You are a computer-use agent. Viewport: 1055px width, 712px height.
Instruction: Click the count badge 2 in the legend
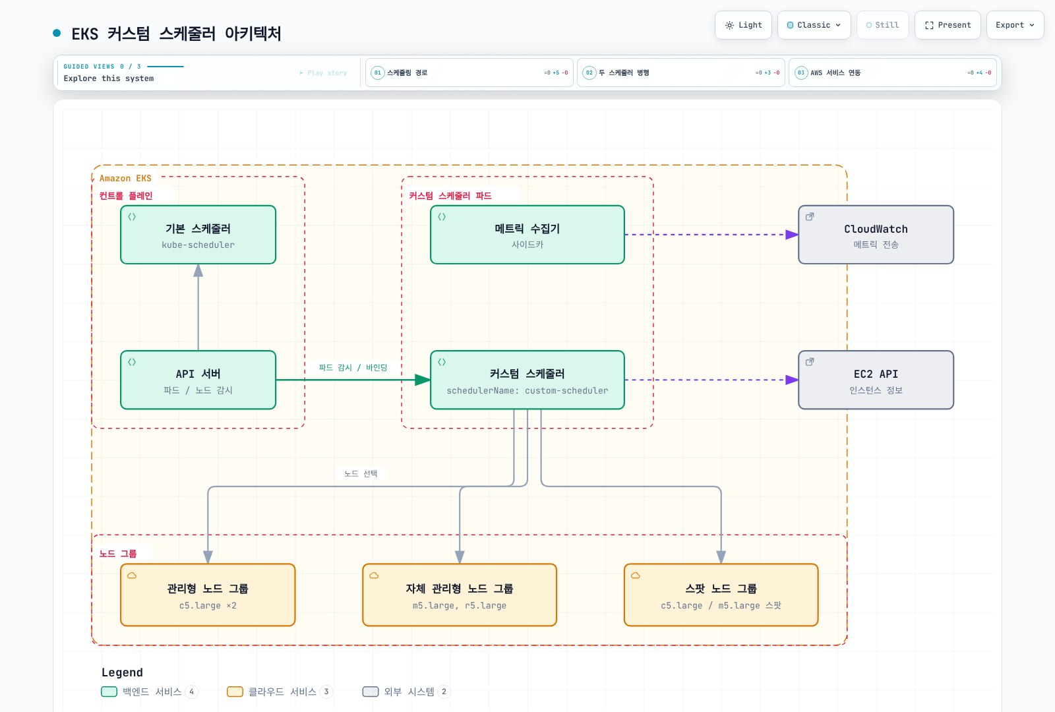pyautogui.click(x=444, y=692)
